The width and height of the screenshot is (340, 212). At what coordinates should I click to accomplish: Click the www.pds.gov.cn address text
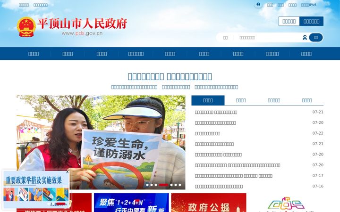82,33
